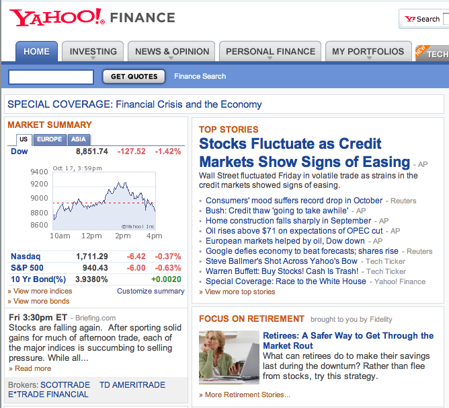Open View more top stories link

click(240, 292)
